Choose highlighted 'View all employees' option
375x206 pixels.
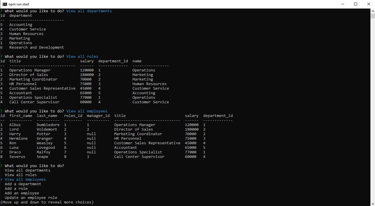25,180
